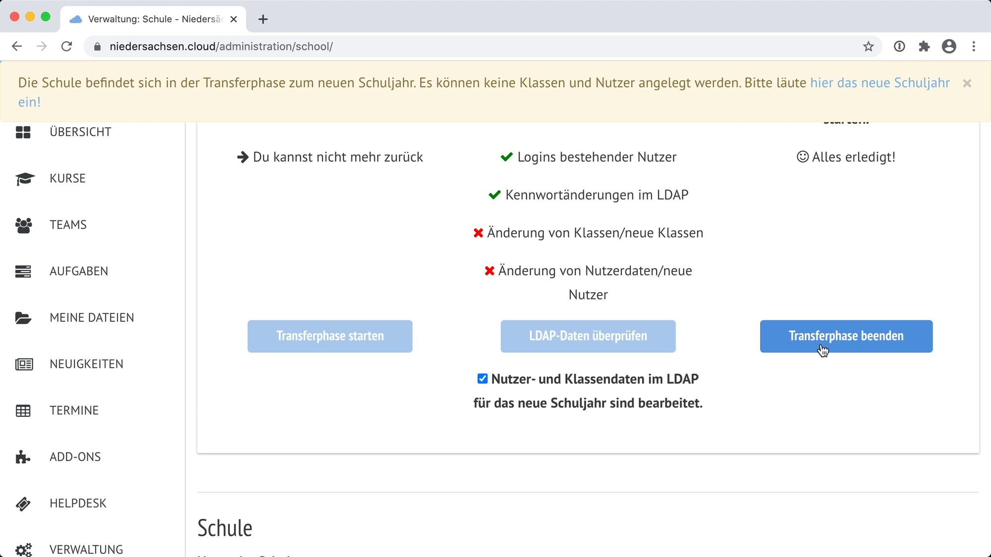Open Verwaltung gears icon in sidebar
Image resolution: width=991 pixels, height=557 pixels.
[x=23, y=549]
